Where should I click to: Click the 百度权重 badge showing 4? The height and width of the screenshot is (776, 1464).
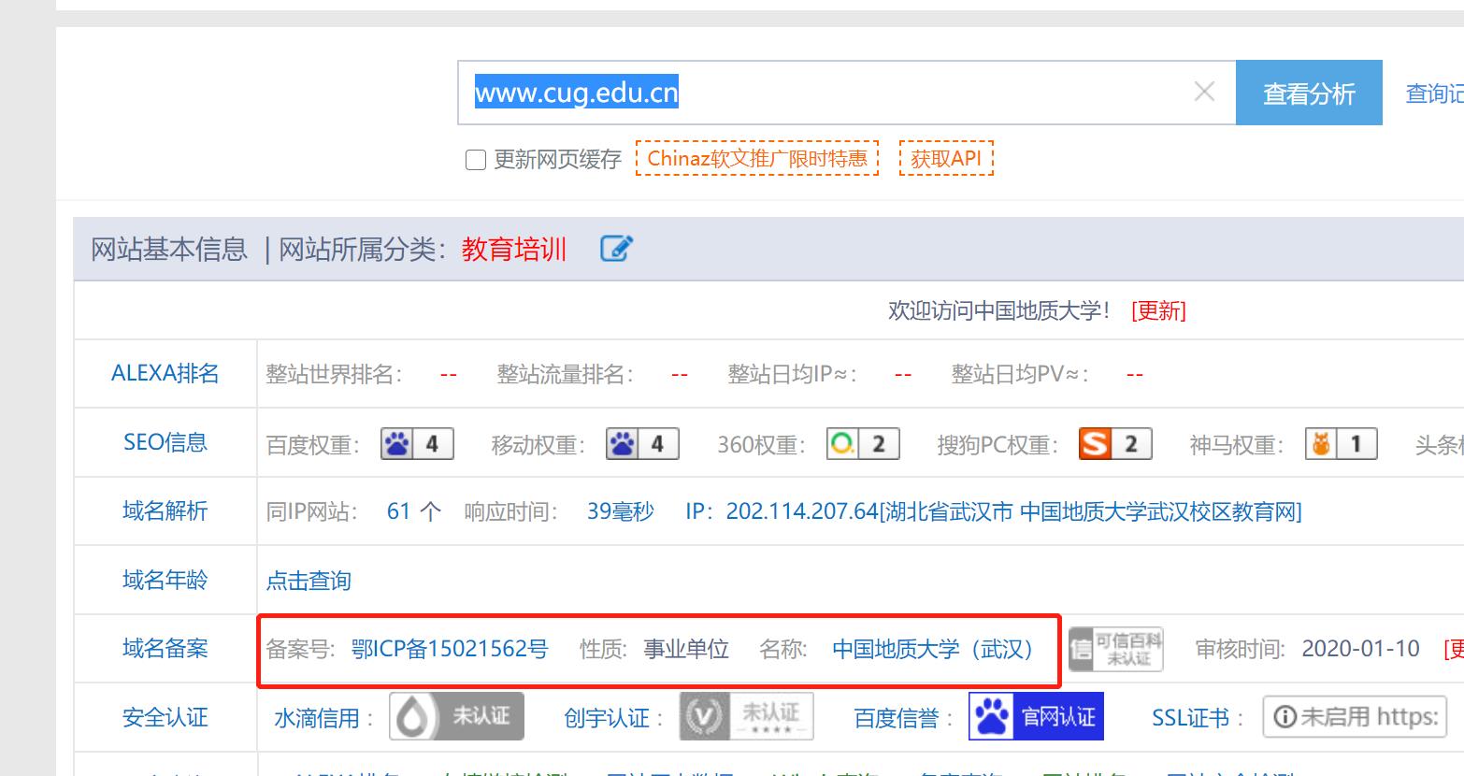pyautogui.click(x=417, y=443)
